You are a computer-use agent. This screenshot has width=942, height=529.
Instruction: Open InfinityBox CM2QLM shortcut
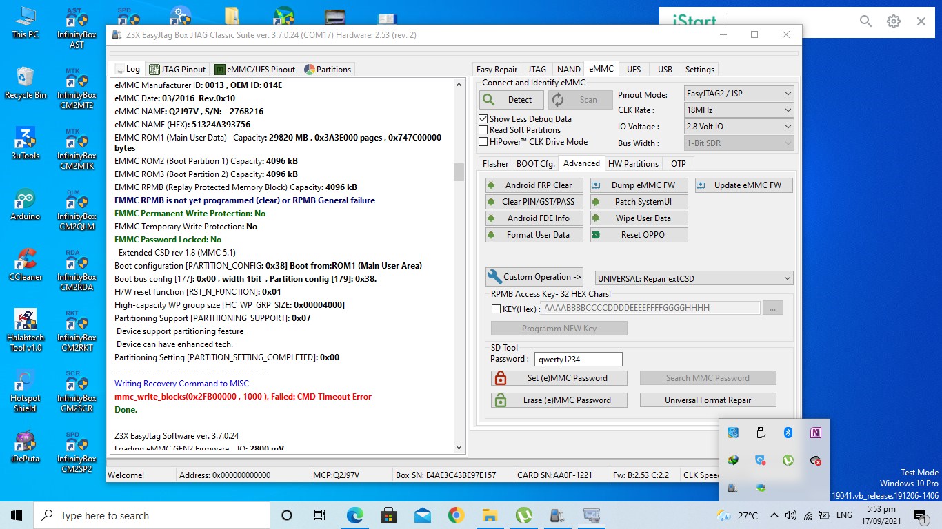[77, 209]
